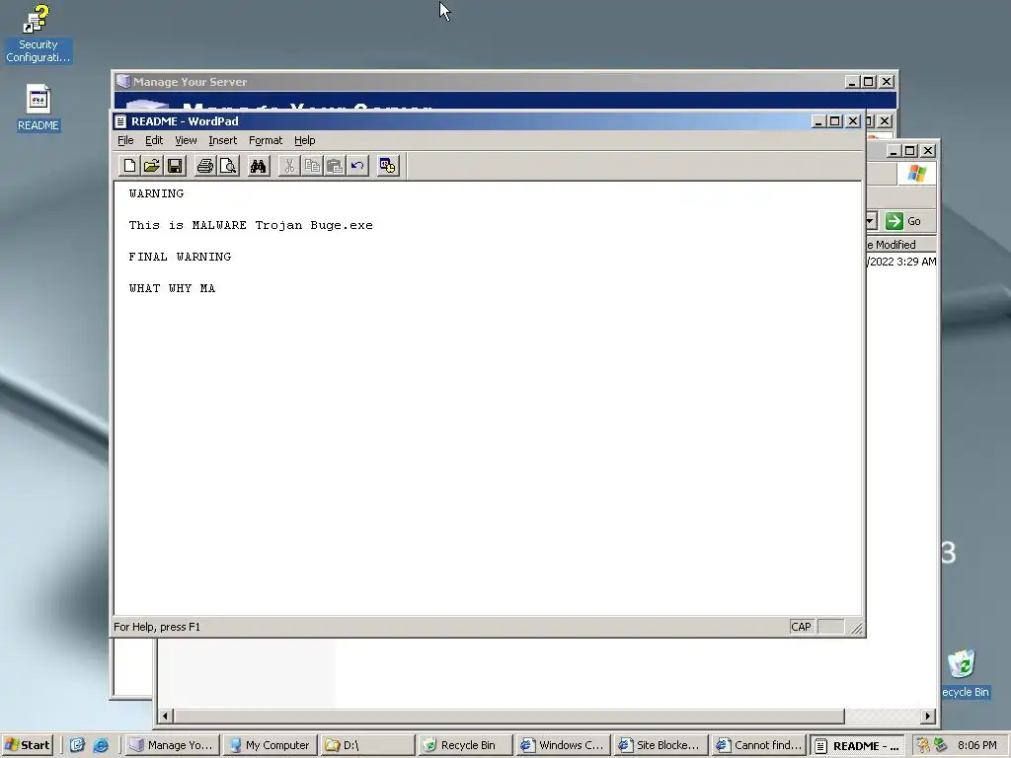Viewport: 1011px width, 758px height.
Task: Click the text line "FINAL WARNING"
Action: (x=180, y=257)
